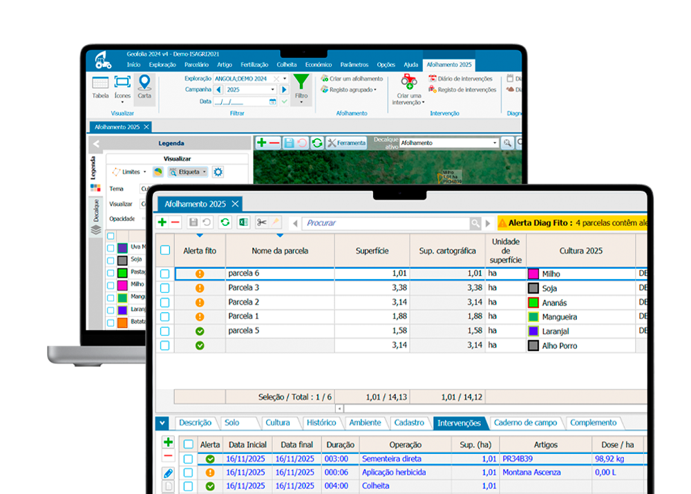
Task: Select the pencil edit icon for interventions
Action: coord(168,473)
